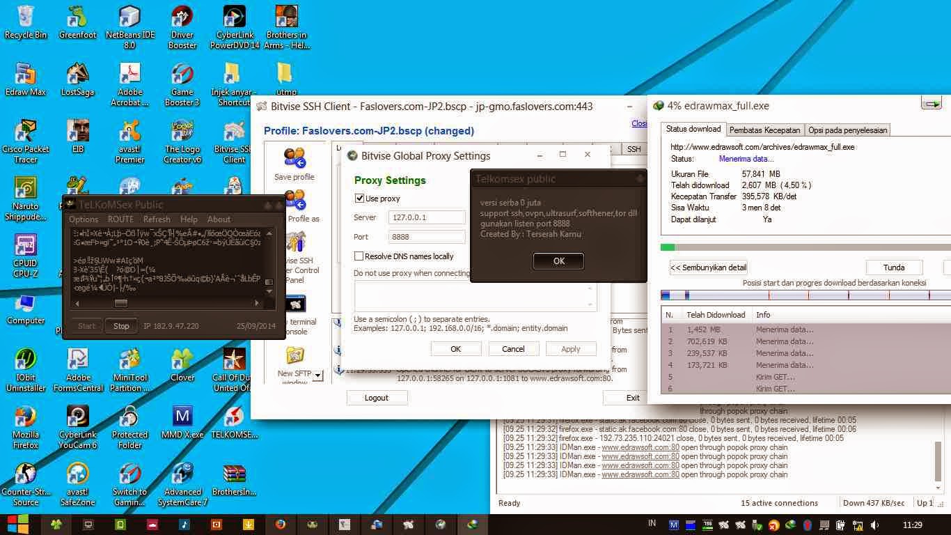Open Counter-Strike Source desktop icon
The image size is (951, 535).
26,483
